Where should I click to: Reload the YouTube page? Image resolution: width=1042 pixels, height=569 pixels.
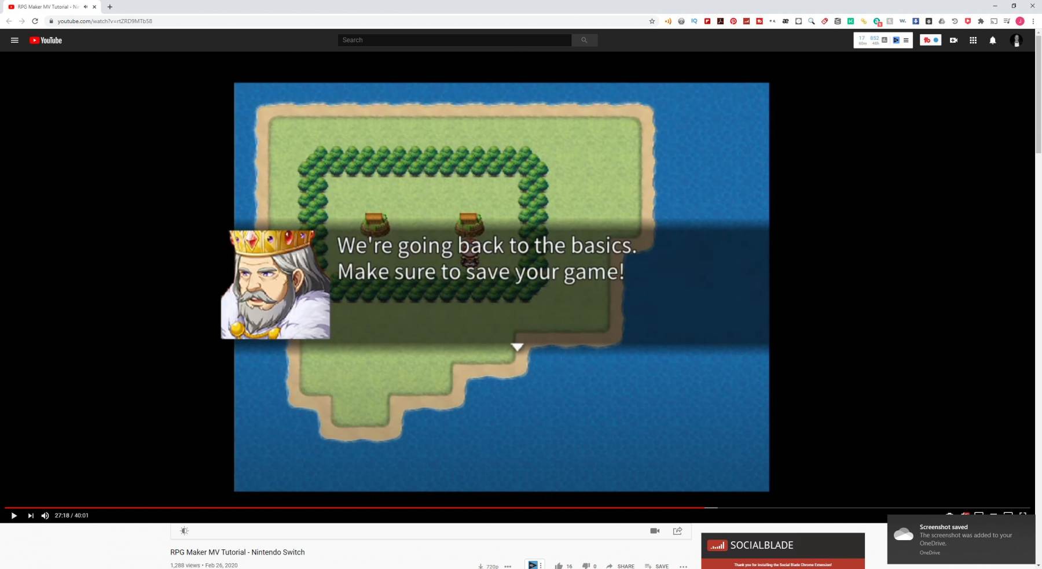click(35, 21)
